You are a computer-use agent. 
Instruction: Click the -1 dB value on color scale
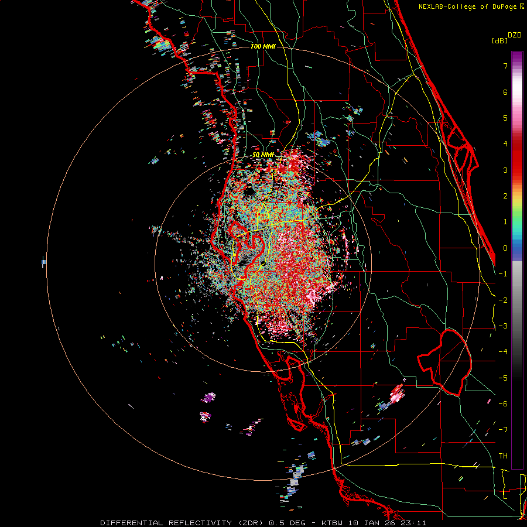pos(503,274)
